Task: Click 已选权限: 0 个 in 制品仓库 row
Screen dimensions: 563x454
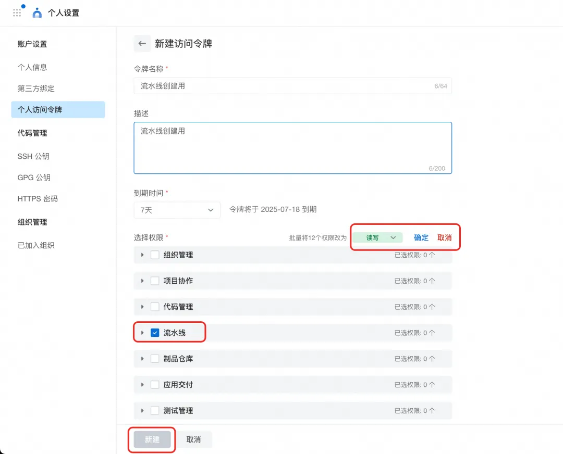Action: click(415, 359)
